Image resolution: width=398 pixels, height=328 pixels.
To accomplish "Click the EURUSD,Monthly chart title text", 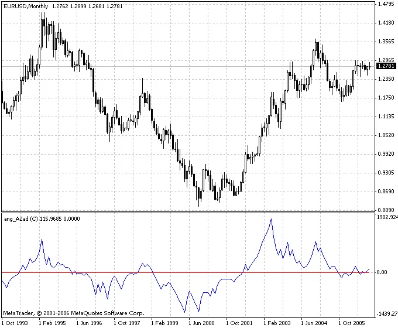I will tap(25, 6).
